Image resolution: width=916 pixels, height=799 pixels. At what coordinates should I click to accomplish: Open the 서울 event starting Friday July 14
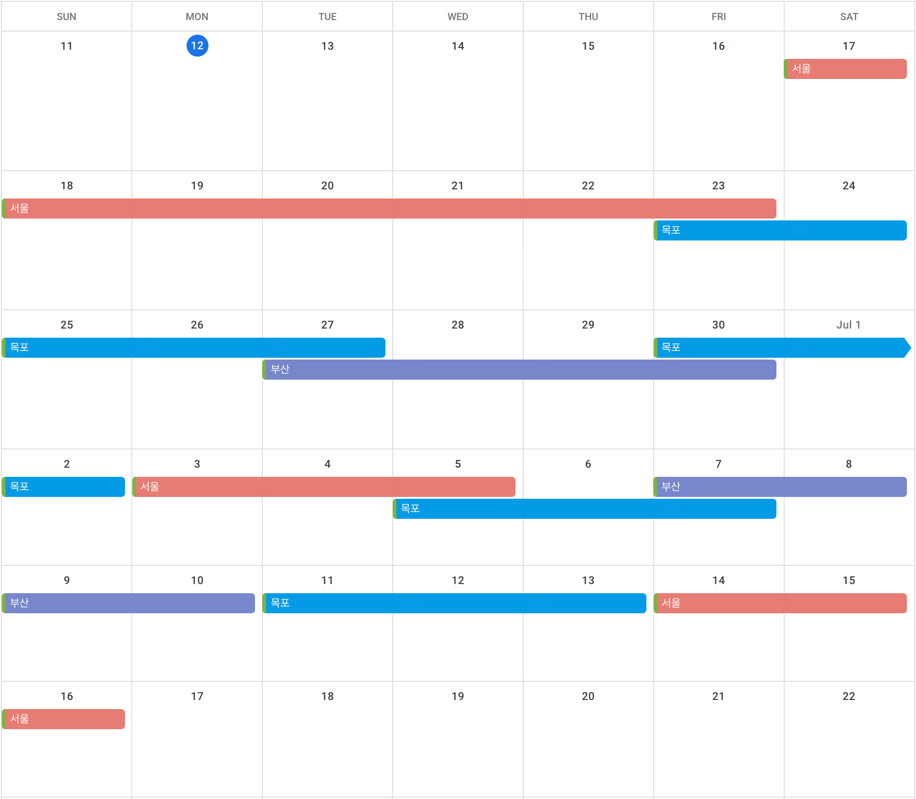coord(780,603)
